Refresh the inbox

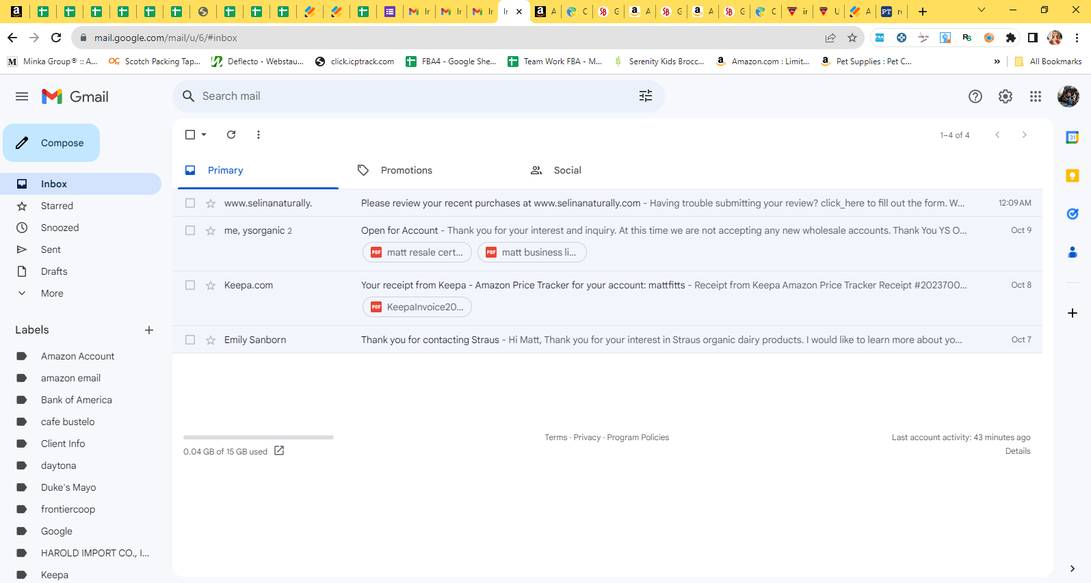[231, 135]
